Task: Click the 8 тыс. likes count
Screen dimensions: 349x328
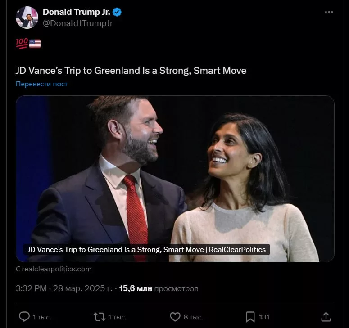Action: click(x=193, y=317)
